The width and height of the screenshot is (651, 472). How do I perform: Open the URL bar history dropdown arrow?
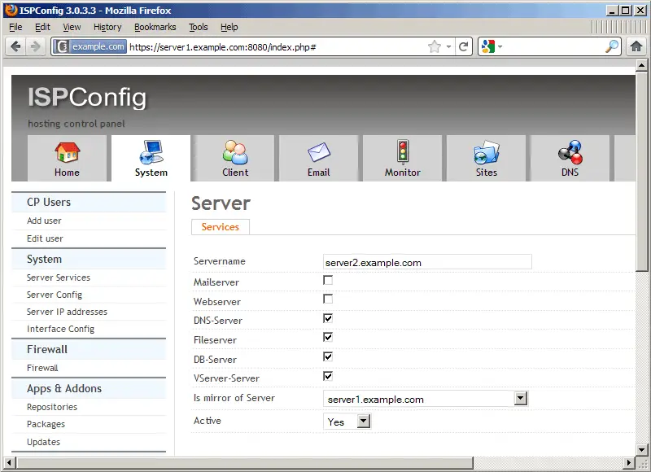pos(449,46)
